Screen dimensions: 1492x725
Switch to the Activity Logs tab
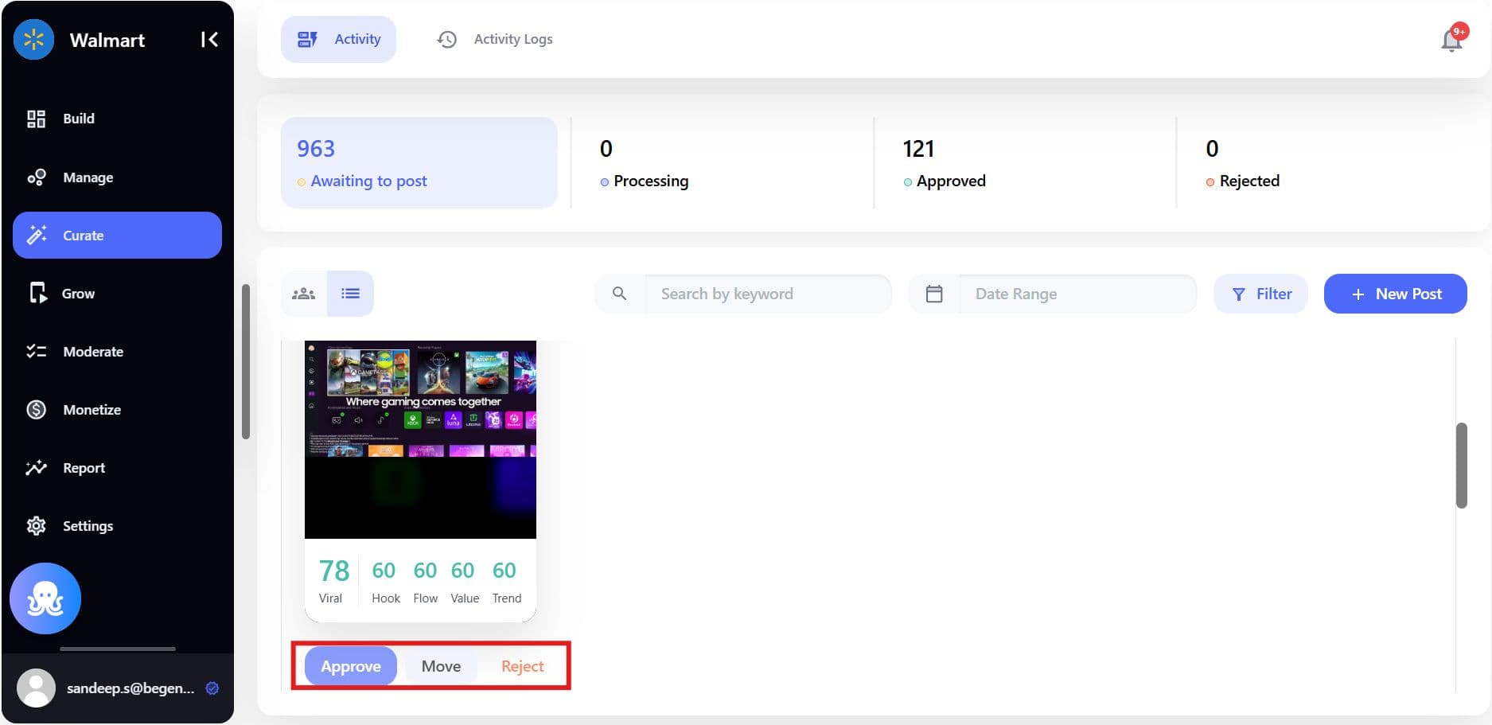tap(495, 39)
